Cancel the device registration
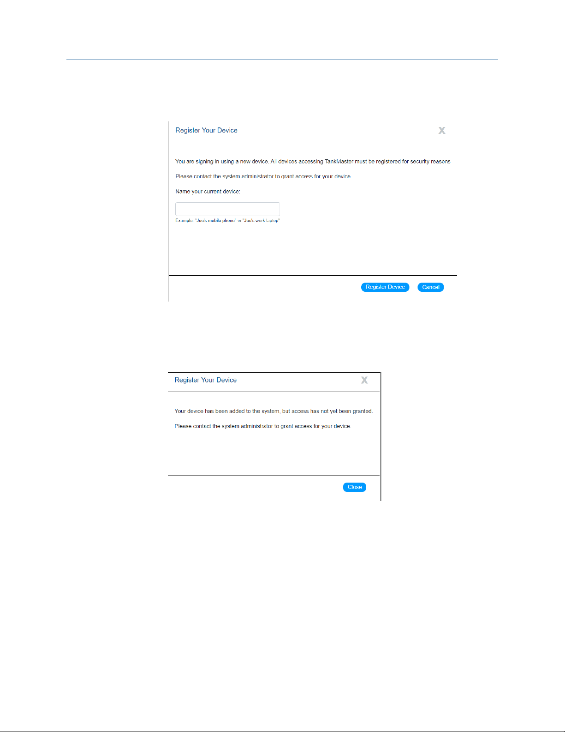The width and height of the screenshot is (565, 732). (431, 287)
